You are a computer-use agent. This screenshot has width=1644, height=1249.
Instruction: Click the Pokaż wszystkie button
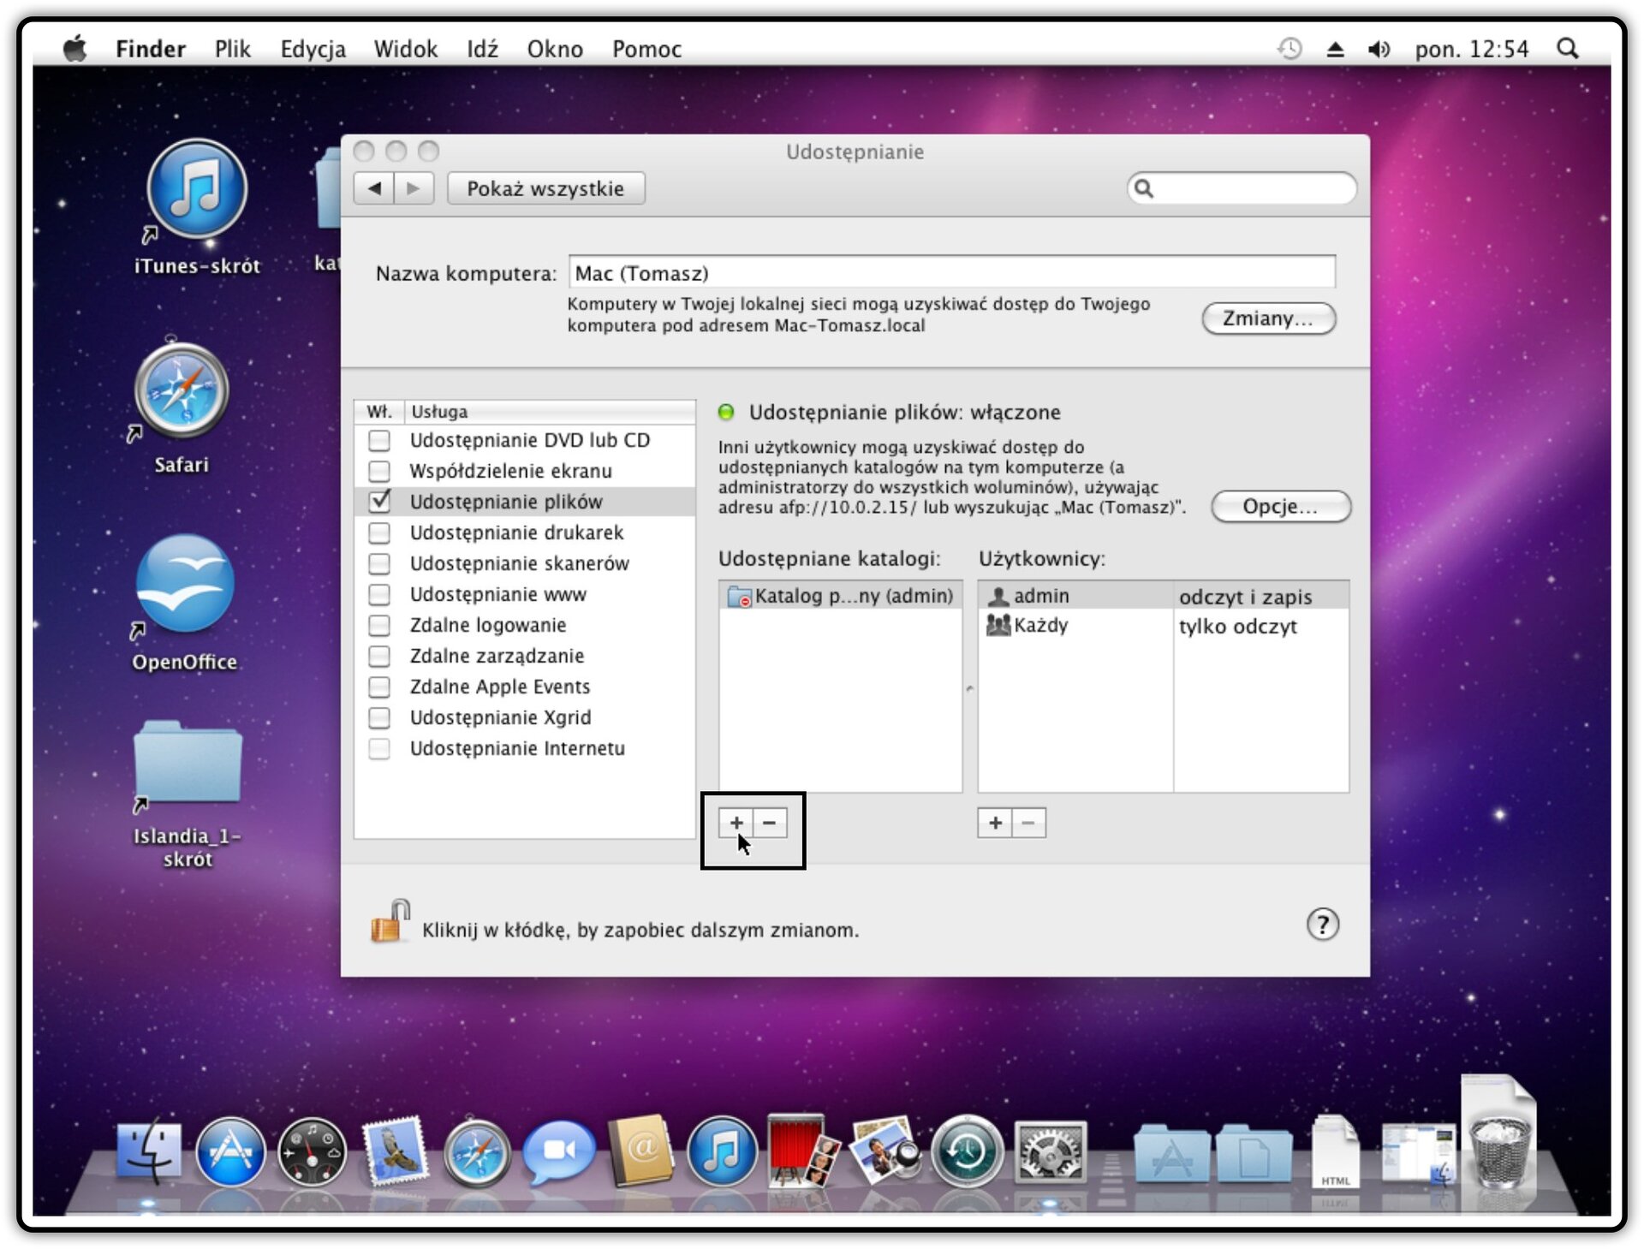pos(545,188)
